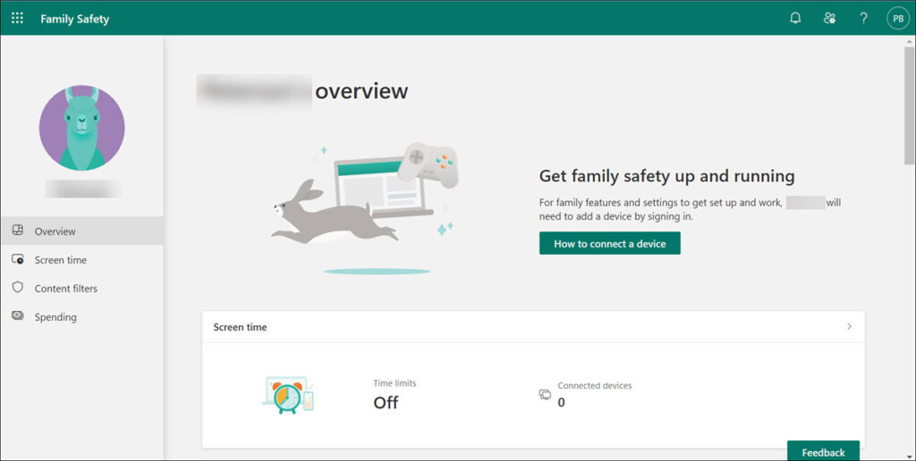Click the Connected devices icon
This screenshot has width=916, height=461.
[x=545, y=395]
